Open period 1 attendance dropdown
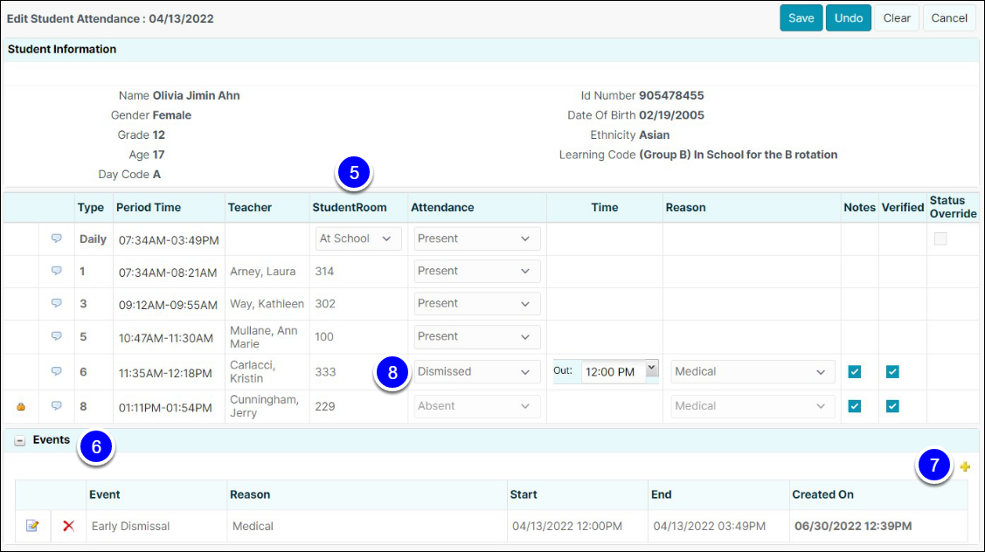Screen dimensions: 985x552 point(477,272)
